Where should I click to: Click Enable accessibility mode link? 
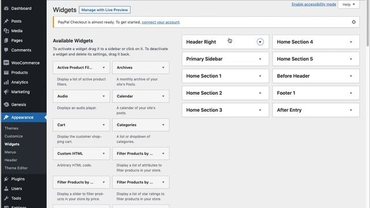[313, 4]
